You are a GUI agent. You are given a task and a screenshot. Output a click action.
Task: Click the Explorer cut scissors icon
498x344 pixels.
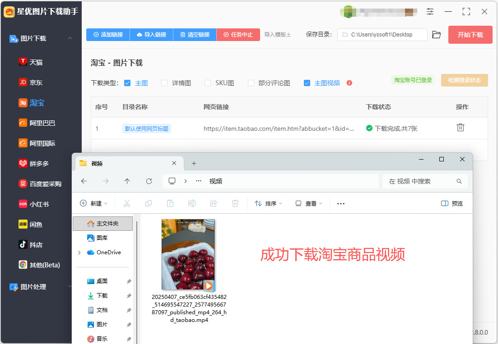(127, 203)
